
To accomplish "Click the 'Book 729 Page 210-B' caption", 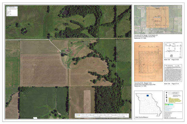I will tap(172, 60).
